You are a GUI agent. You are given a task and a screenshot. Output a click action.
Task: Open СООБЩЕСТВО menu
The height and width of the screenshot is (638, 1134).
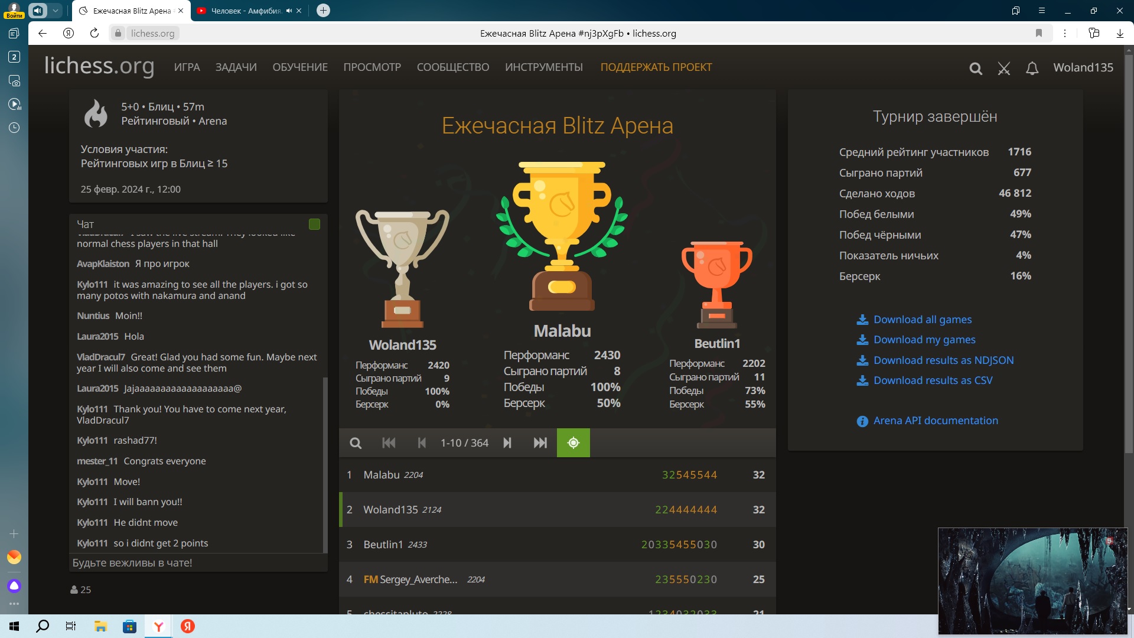453,67
